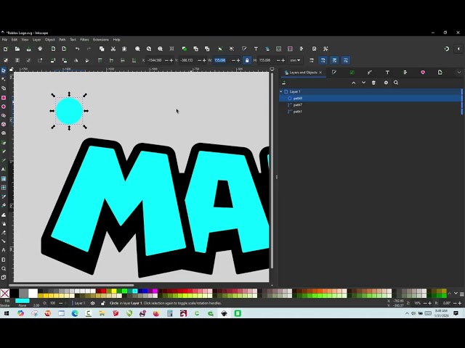Select the Dropper color picker tool
This screenshot has width=465, height=348.
pos(4,196)
